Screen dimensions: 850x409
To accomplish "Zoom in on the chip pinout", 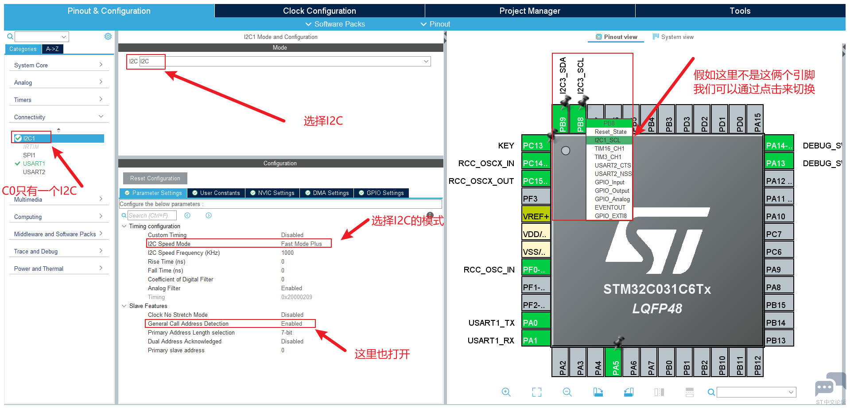I will (x=506, y=392).
